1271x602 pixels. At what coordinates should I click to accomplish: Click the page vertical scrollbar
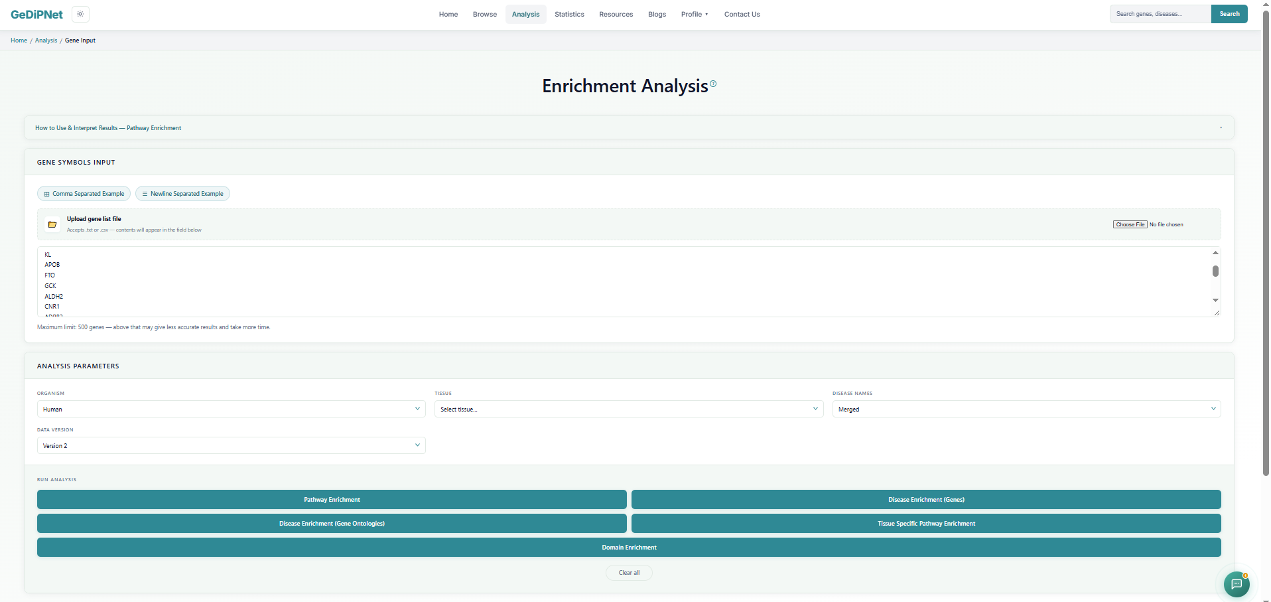tap(1266, 243)
